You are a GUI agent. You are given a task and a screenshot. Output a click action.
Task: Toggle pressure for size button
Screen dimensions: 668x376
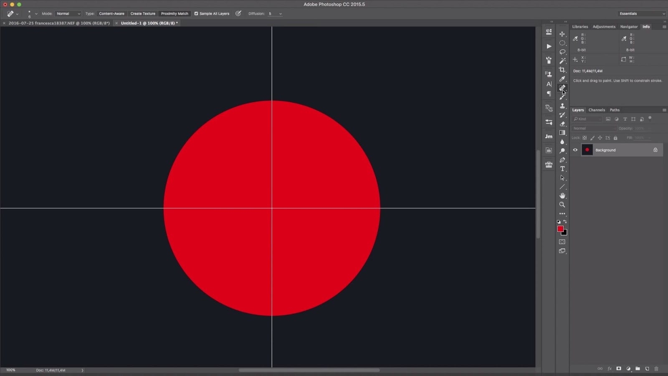pos(238,14)
